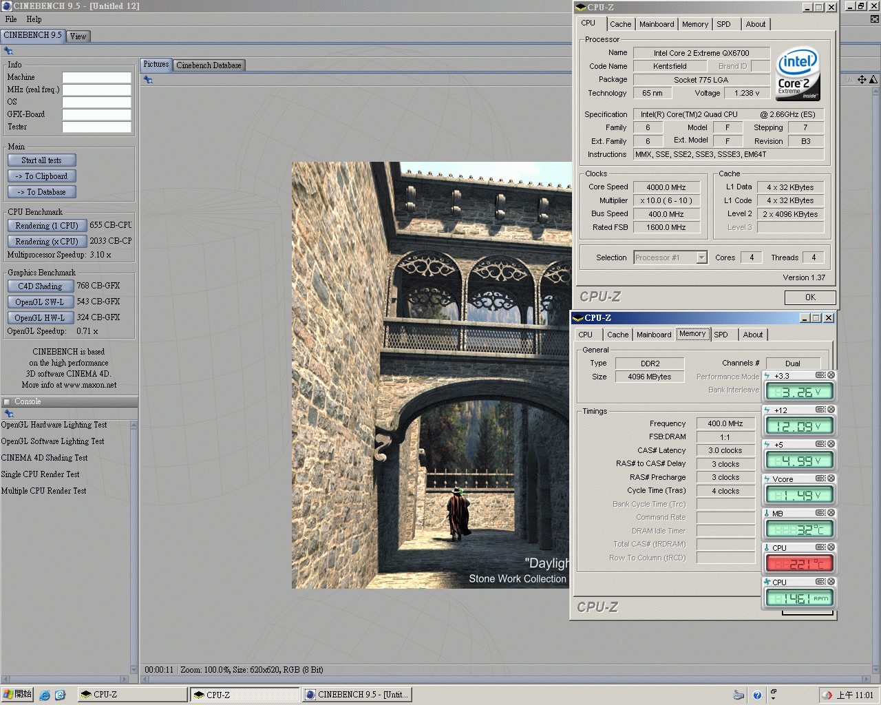
Task: Open settings icon on the +5 voltage widget
Action: point(820,444)
